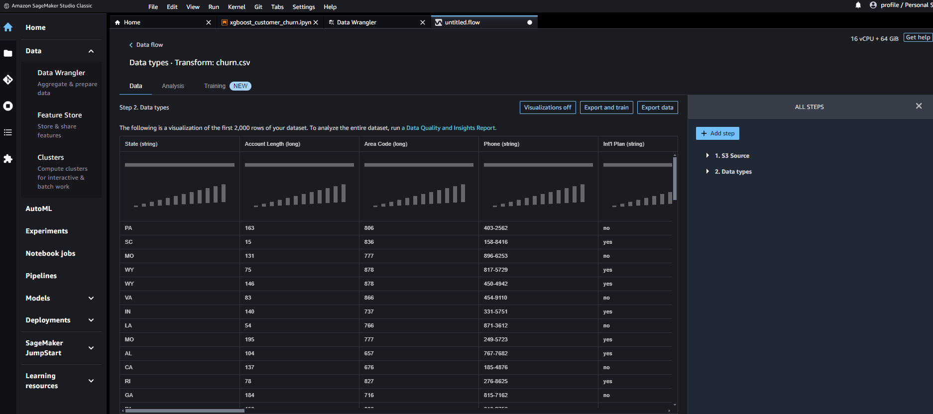The image size is (933, 414).
Task: Open running terminals and kernels icon
Action: pyautogui.click(x=8, y=106)
